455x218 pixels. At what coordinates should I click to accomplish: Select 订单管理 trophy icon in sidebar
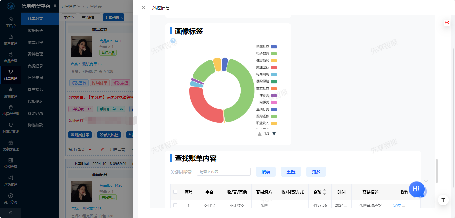tap(11, 72)
